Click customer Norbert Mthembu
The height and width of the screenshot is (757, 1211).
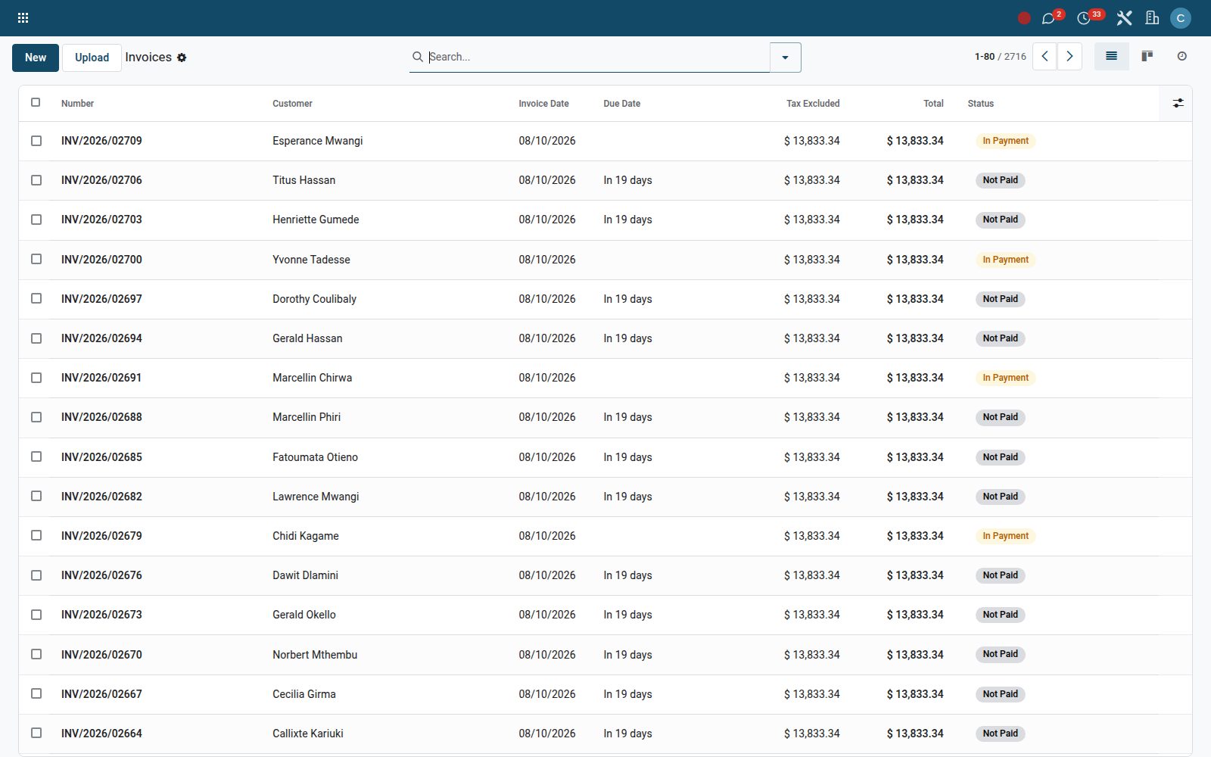315,655
